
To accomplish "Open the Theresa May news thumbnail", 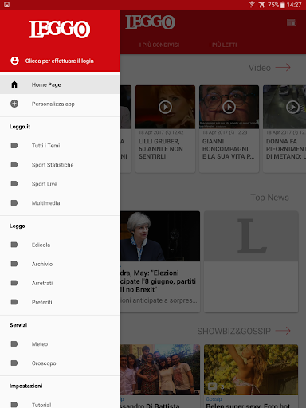I will tap(160, 236).
